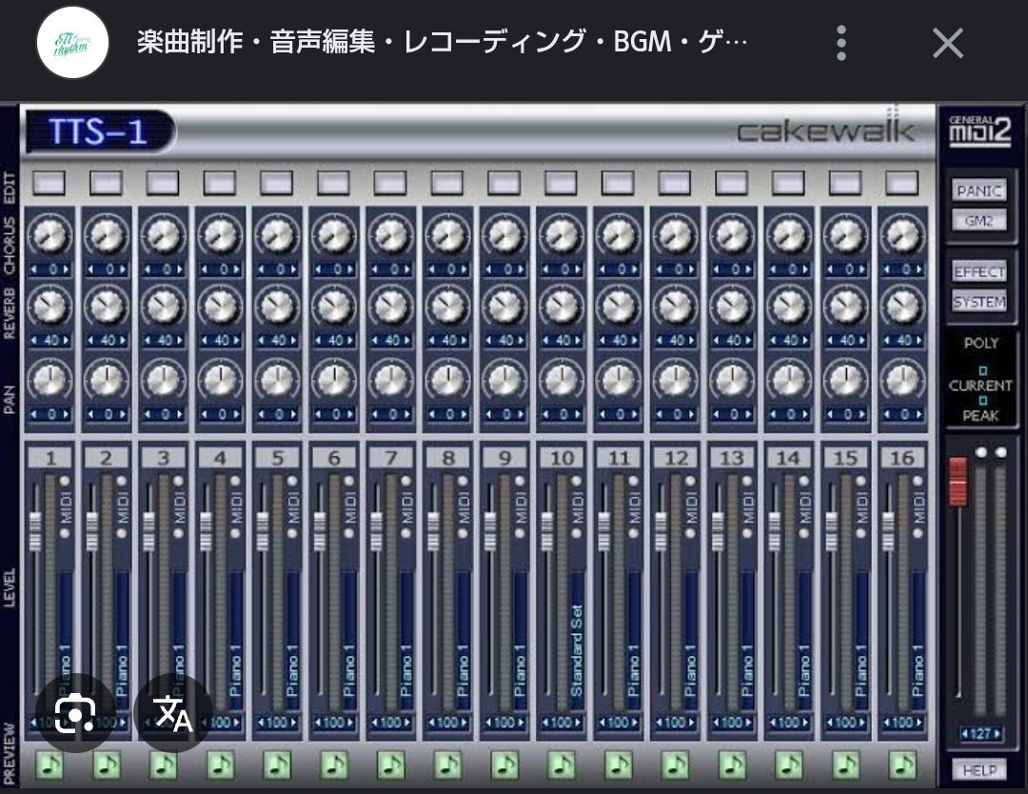Click channel 13 pan knob
Image resolution: width=1028 pixels, height=794 pixels.
pyautogui.click(x=732, y=380)
